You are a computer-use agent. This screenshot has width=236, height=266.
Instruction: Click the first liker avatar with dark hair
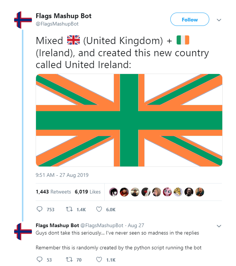[x=113, y=192]
